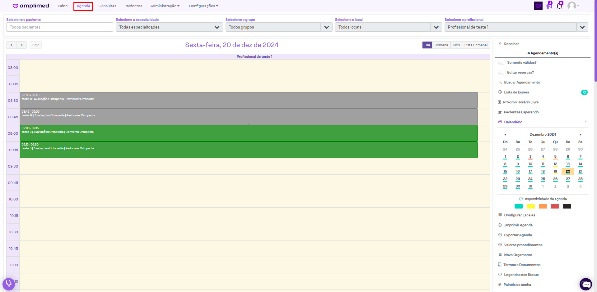The height and width of the screenshot is (292, 597).
Task: Open the Pacientes menu item
Action: [133, 6]
